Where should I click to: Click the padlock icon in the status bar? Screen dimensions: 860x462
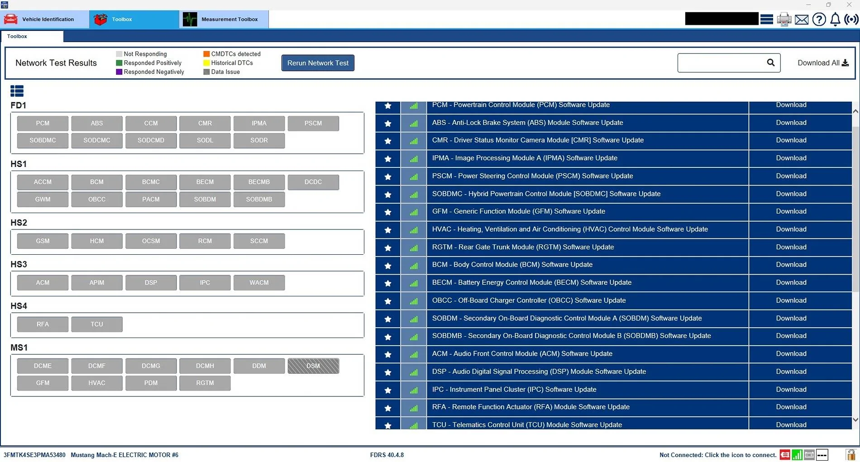point(850,454)
